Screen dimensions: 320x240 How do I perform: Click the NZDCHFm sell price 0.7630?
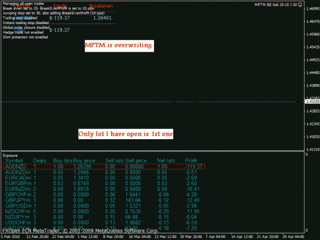133,211
